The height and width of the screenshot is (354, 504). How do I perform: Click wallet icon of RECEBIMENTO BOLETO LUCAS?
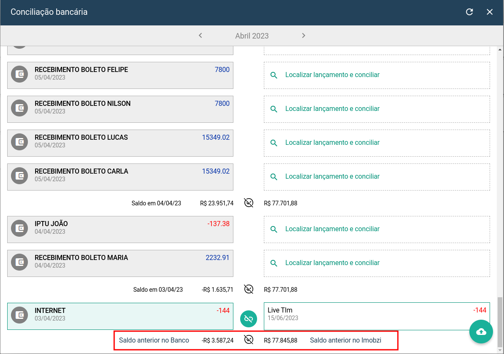pos(19,142)
